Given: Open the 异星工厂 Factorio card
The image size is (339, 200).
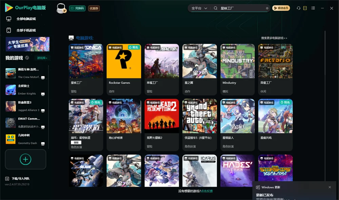Looking at the screenshot, I should 275,69.
